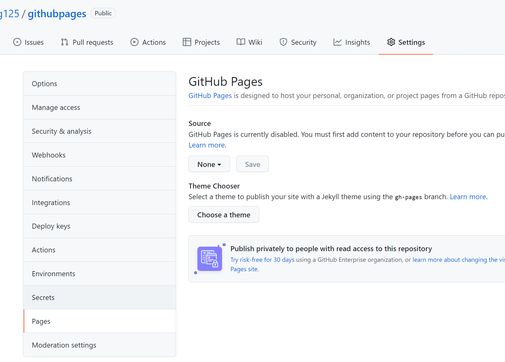The width and height of the screenshot is (505, 362).
Task: Open Notifications settings
Action: point(99,179)
